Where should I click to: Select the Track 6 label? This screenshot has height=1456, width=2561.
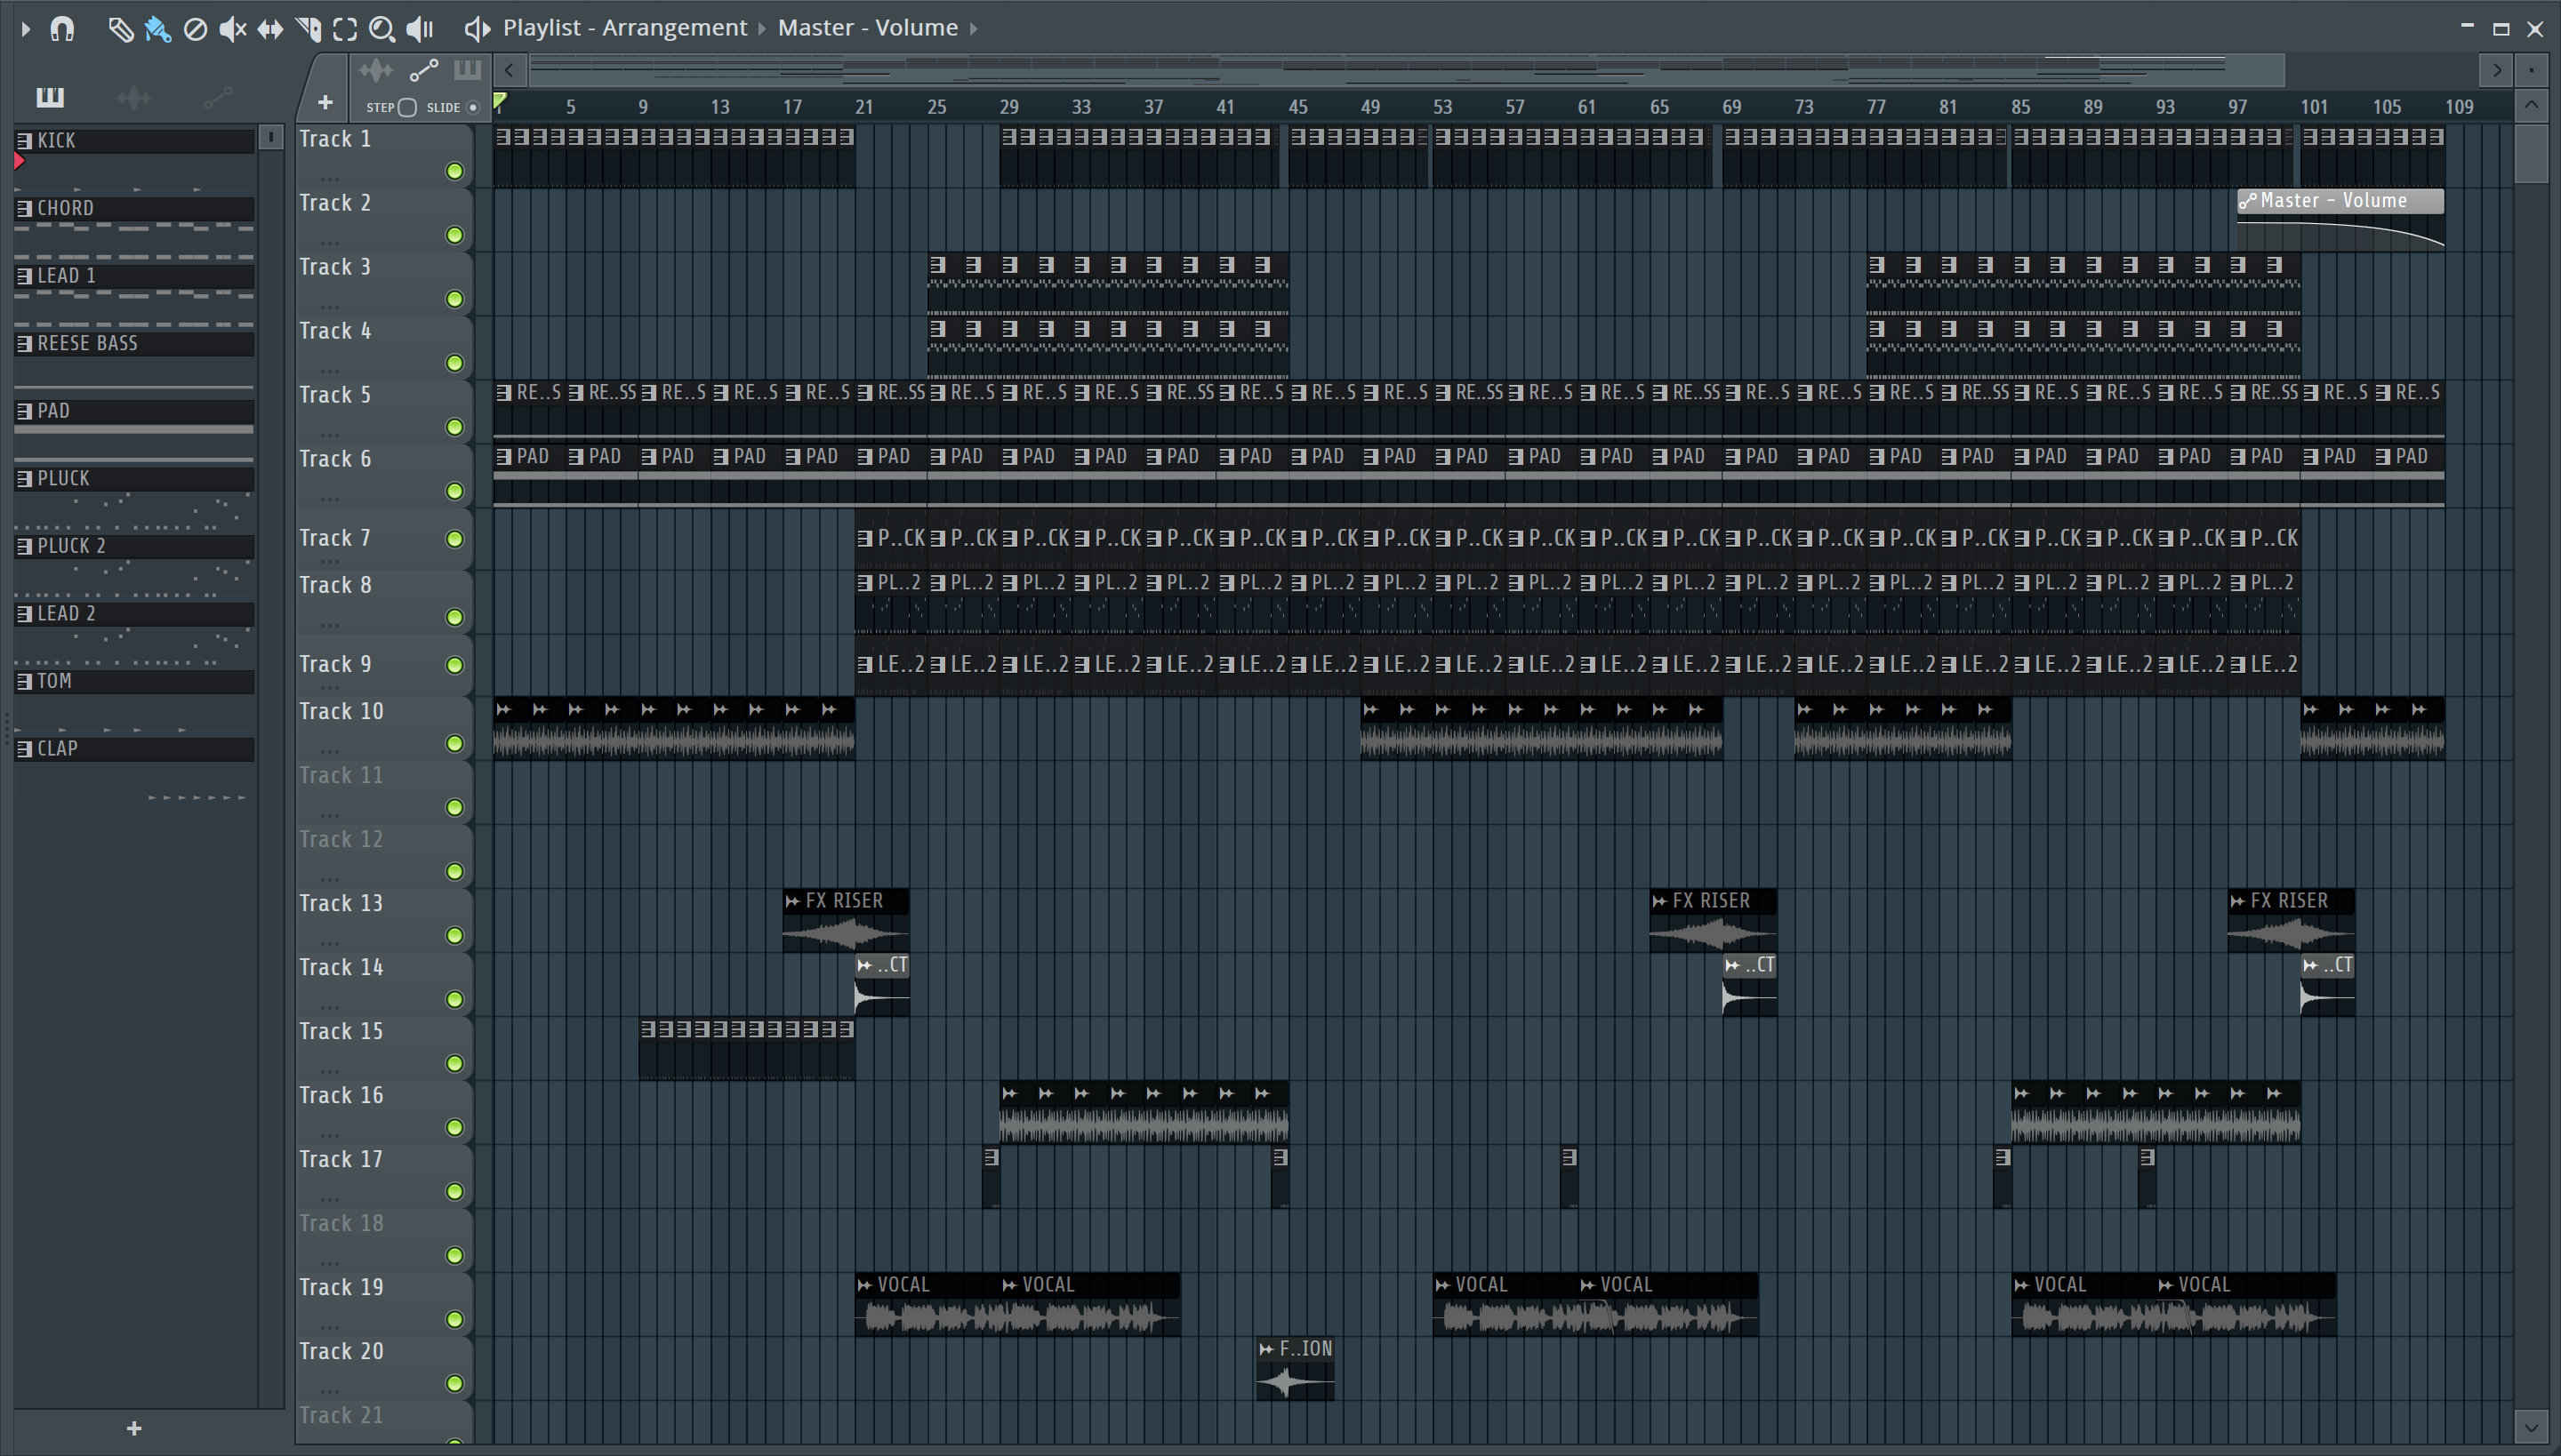pyautogui.click(x=335, y=459)
